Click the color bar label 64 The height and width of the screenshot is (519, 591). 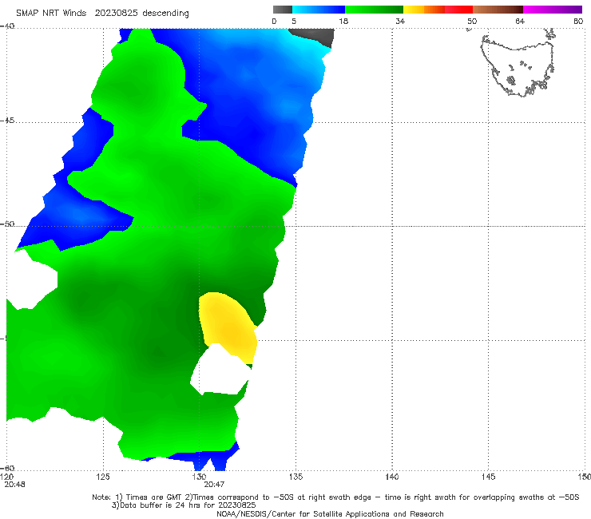click(x=520, y=21)
